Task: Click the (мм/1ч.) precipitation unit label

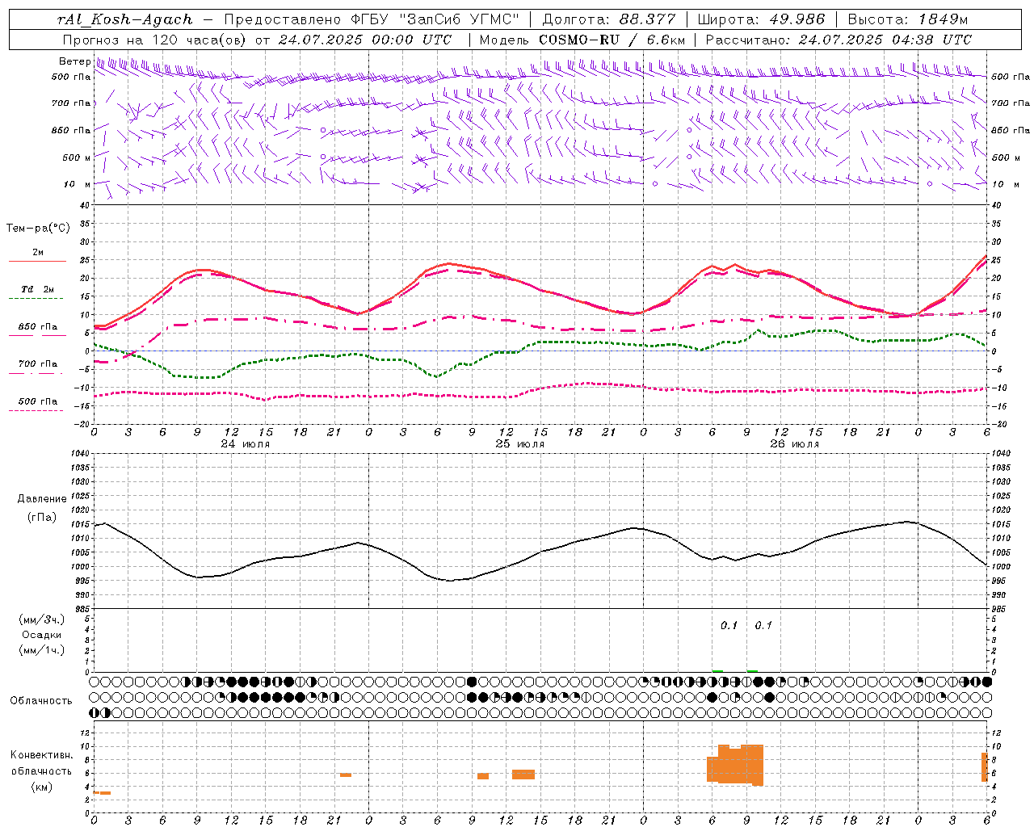Action: (42, 650)
